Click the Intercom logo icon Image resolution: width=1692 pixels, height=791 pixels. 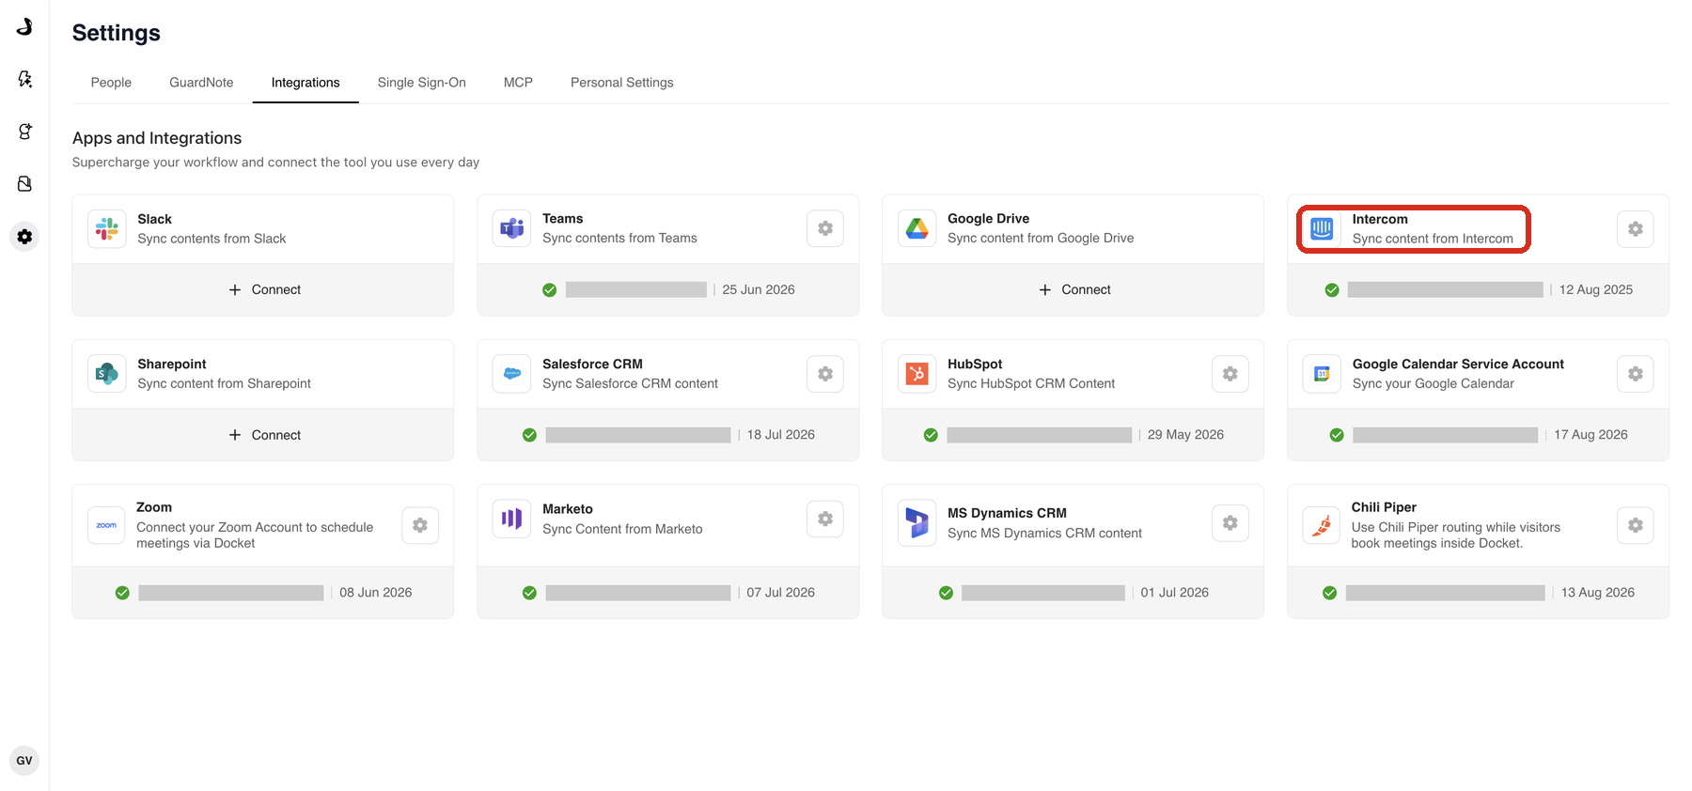pyautogui.click(x=1322, y=228)
